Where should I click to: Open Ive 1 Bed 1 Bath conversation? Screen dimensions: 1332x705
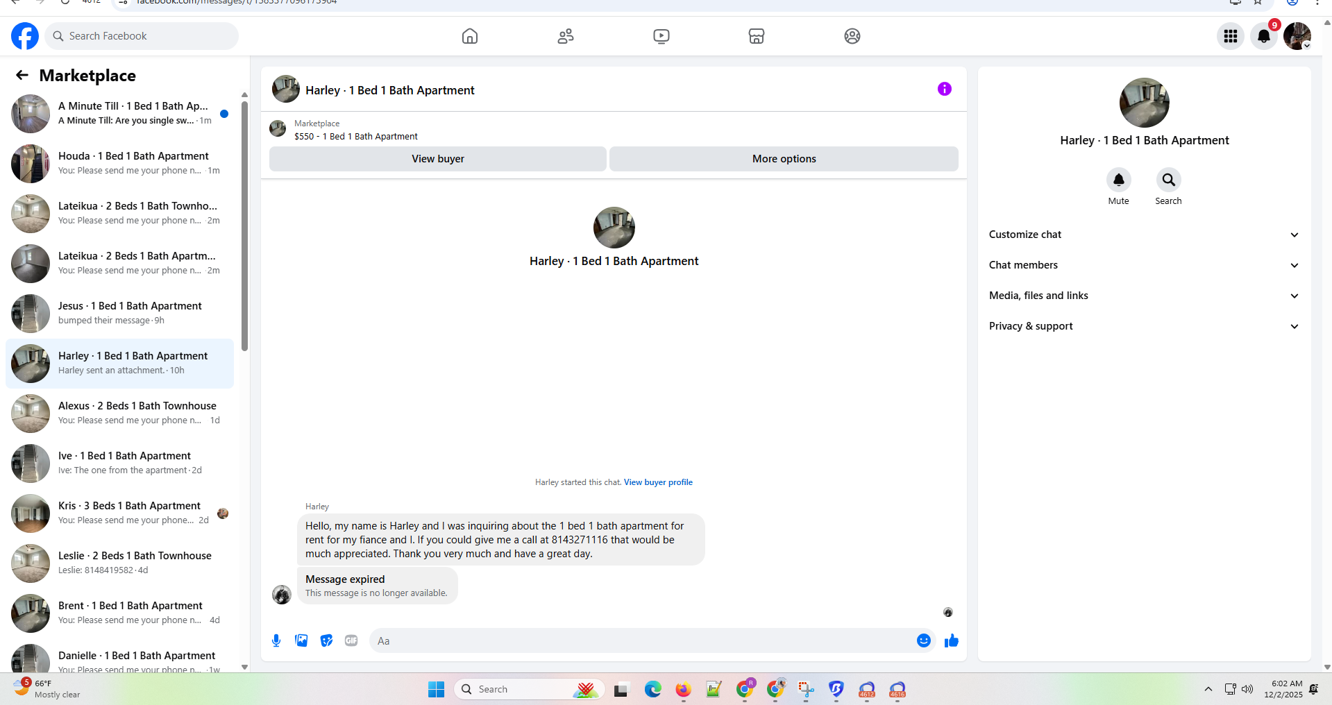120,464
